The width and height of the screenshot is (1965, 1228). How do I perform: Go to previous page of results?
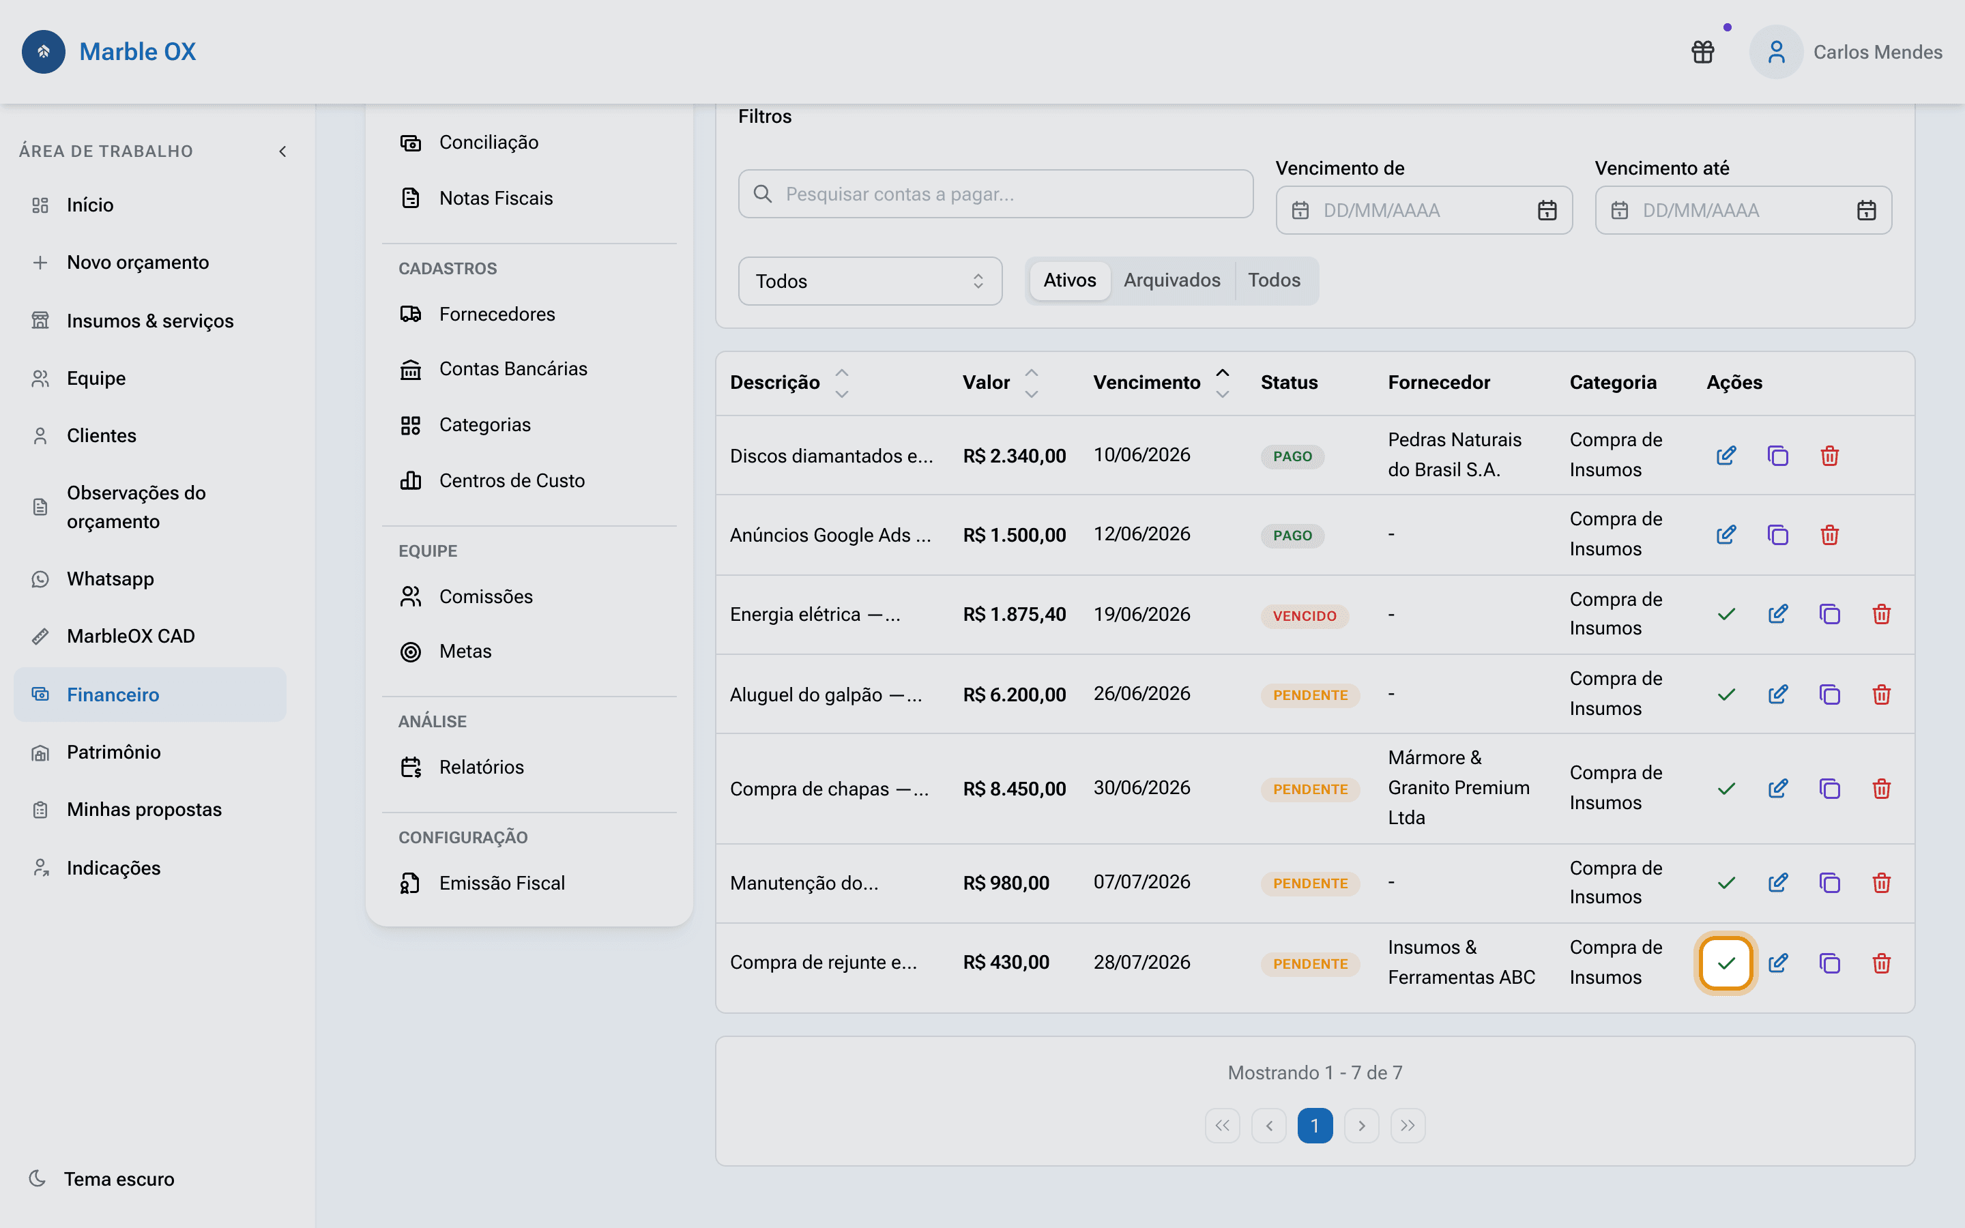tap(1268, 1126)
